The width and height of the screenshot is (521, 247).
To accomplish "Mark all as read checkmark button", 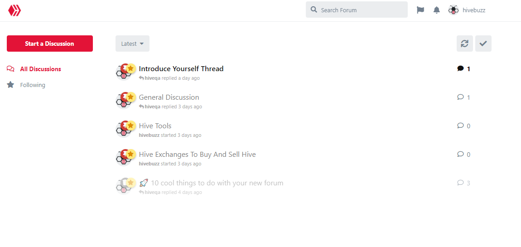I will click(x=483, y=44).
